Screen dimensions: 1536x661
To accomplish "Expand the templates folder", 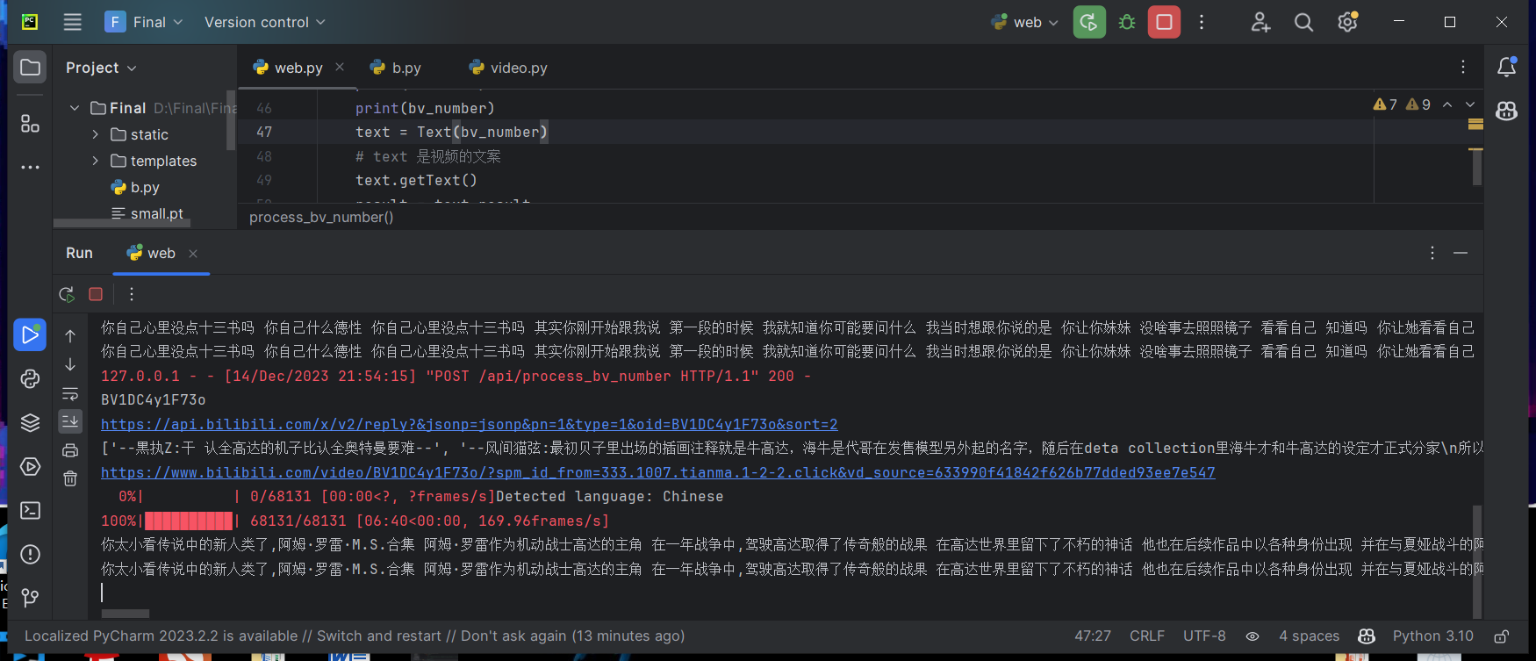I will pyautogui.click(x=96, y=161).
